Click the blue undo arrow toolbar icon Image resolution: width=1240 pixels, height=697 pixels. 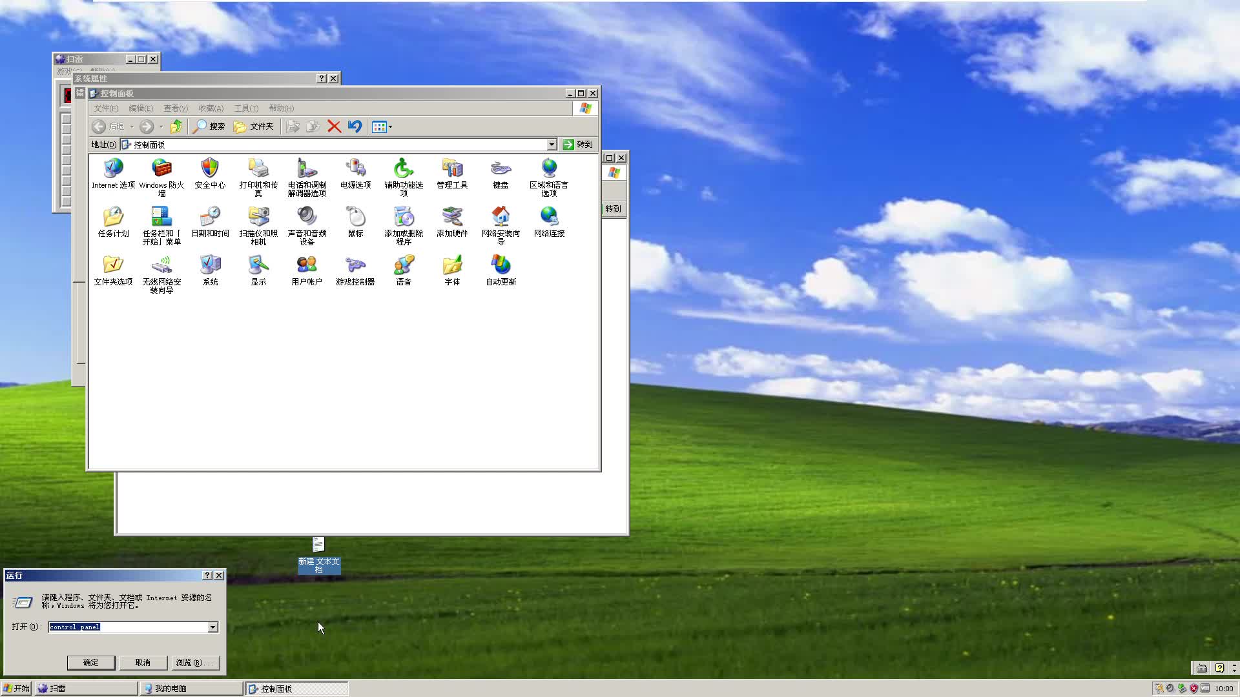[355, 126]
